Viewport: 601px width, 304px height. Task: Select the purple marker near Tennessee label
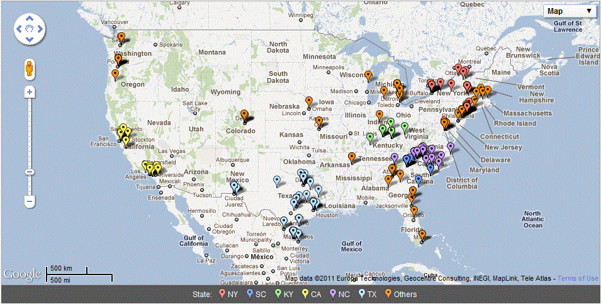[x=395, y=158]
